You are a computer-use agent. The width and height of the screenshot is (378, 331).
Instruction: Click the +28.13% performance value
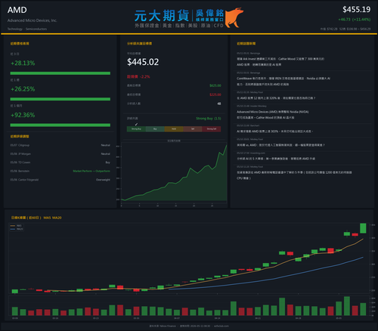point(23,63)
